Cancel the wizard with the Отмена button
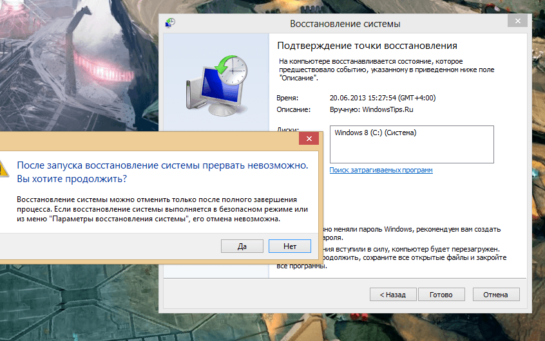This screenshot has height=341, width=545. tap(495, 295)
